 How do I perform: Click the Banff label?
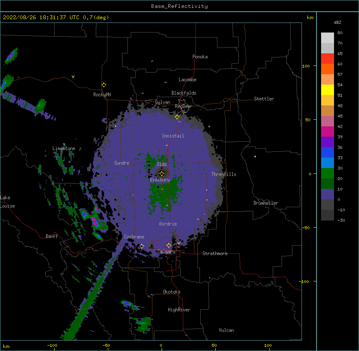[x=52, y=236]
